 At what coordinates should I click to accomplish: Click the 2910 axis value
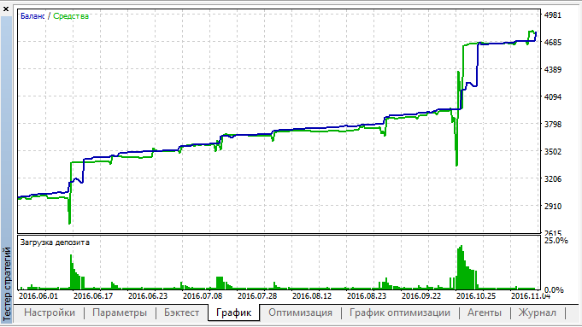[x=553, y=206]
